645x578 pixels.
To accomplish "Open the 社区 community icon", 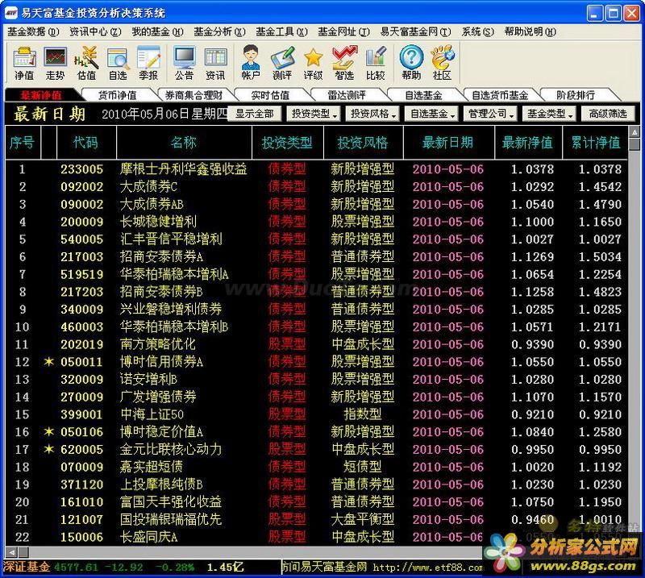I will point(442,63).
